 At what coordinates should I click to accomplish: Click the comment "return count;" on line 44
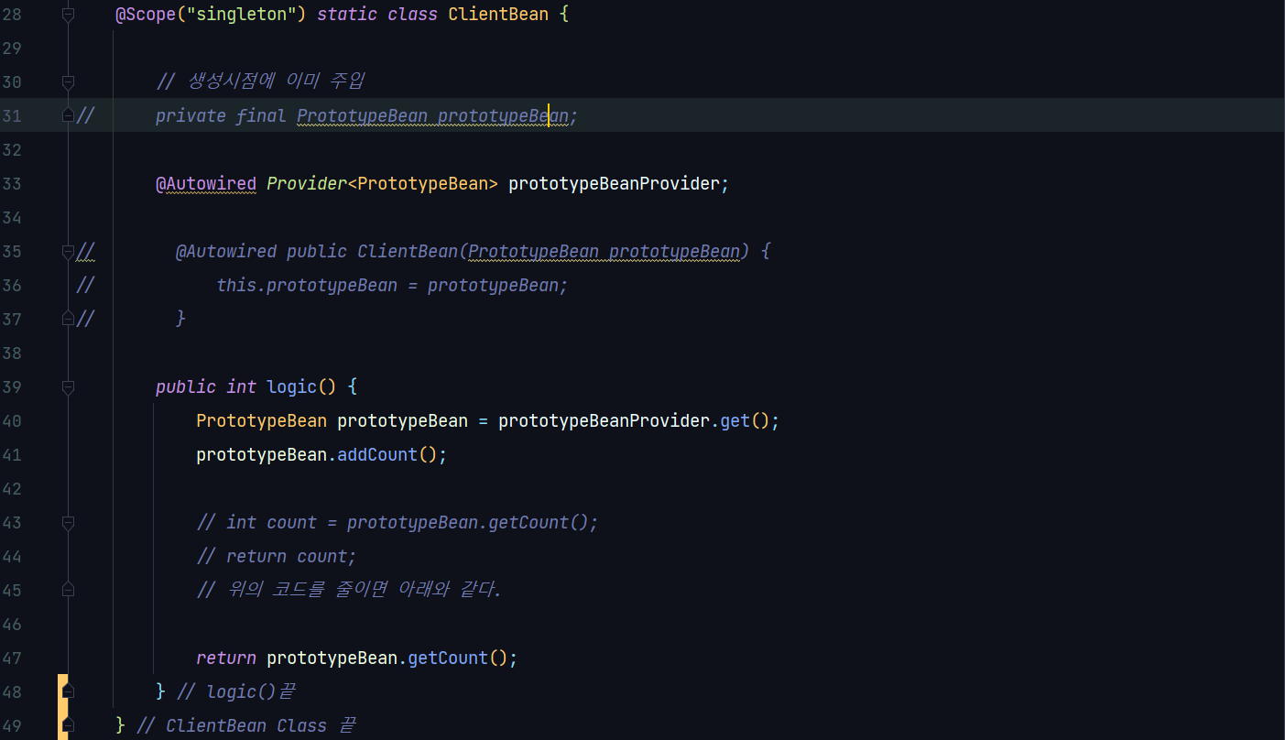click(x=277, y=556)
